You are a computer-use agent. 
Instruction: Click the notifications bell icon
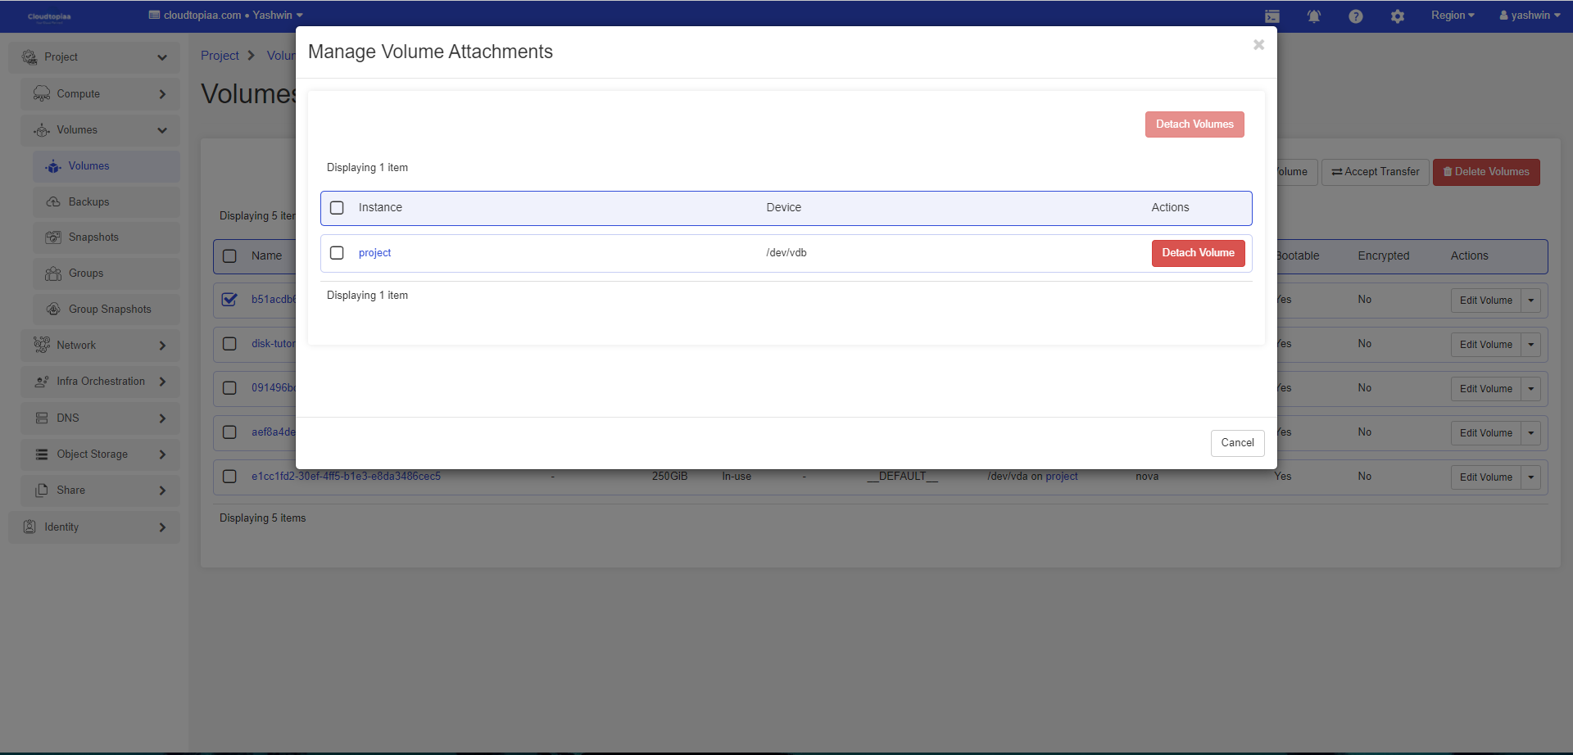1313,16
